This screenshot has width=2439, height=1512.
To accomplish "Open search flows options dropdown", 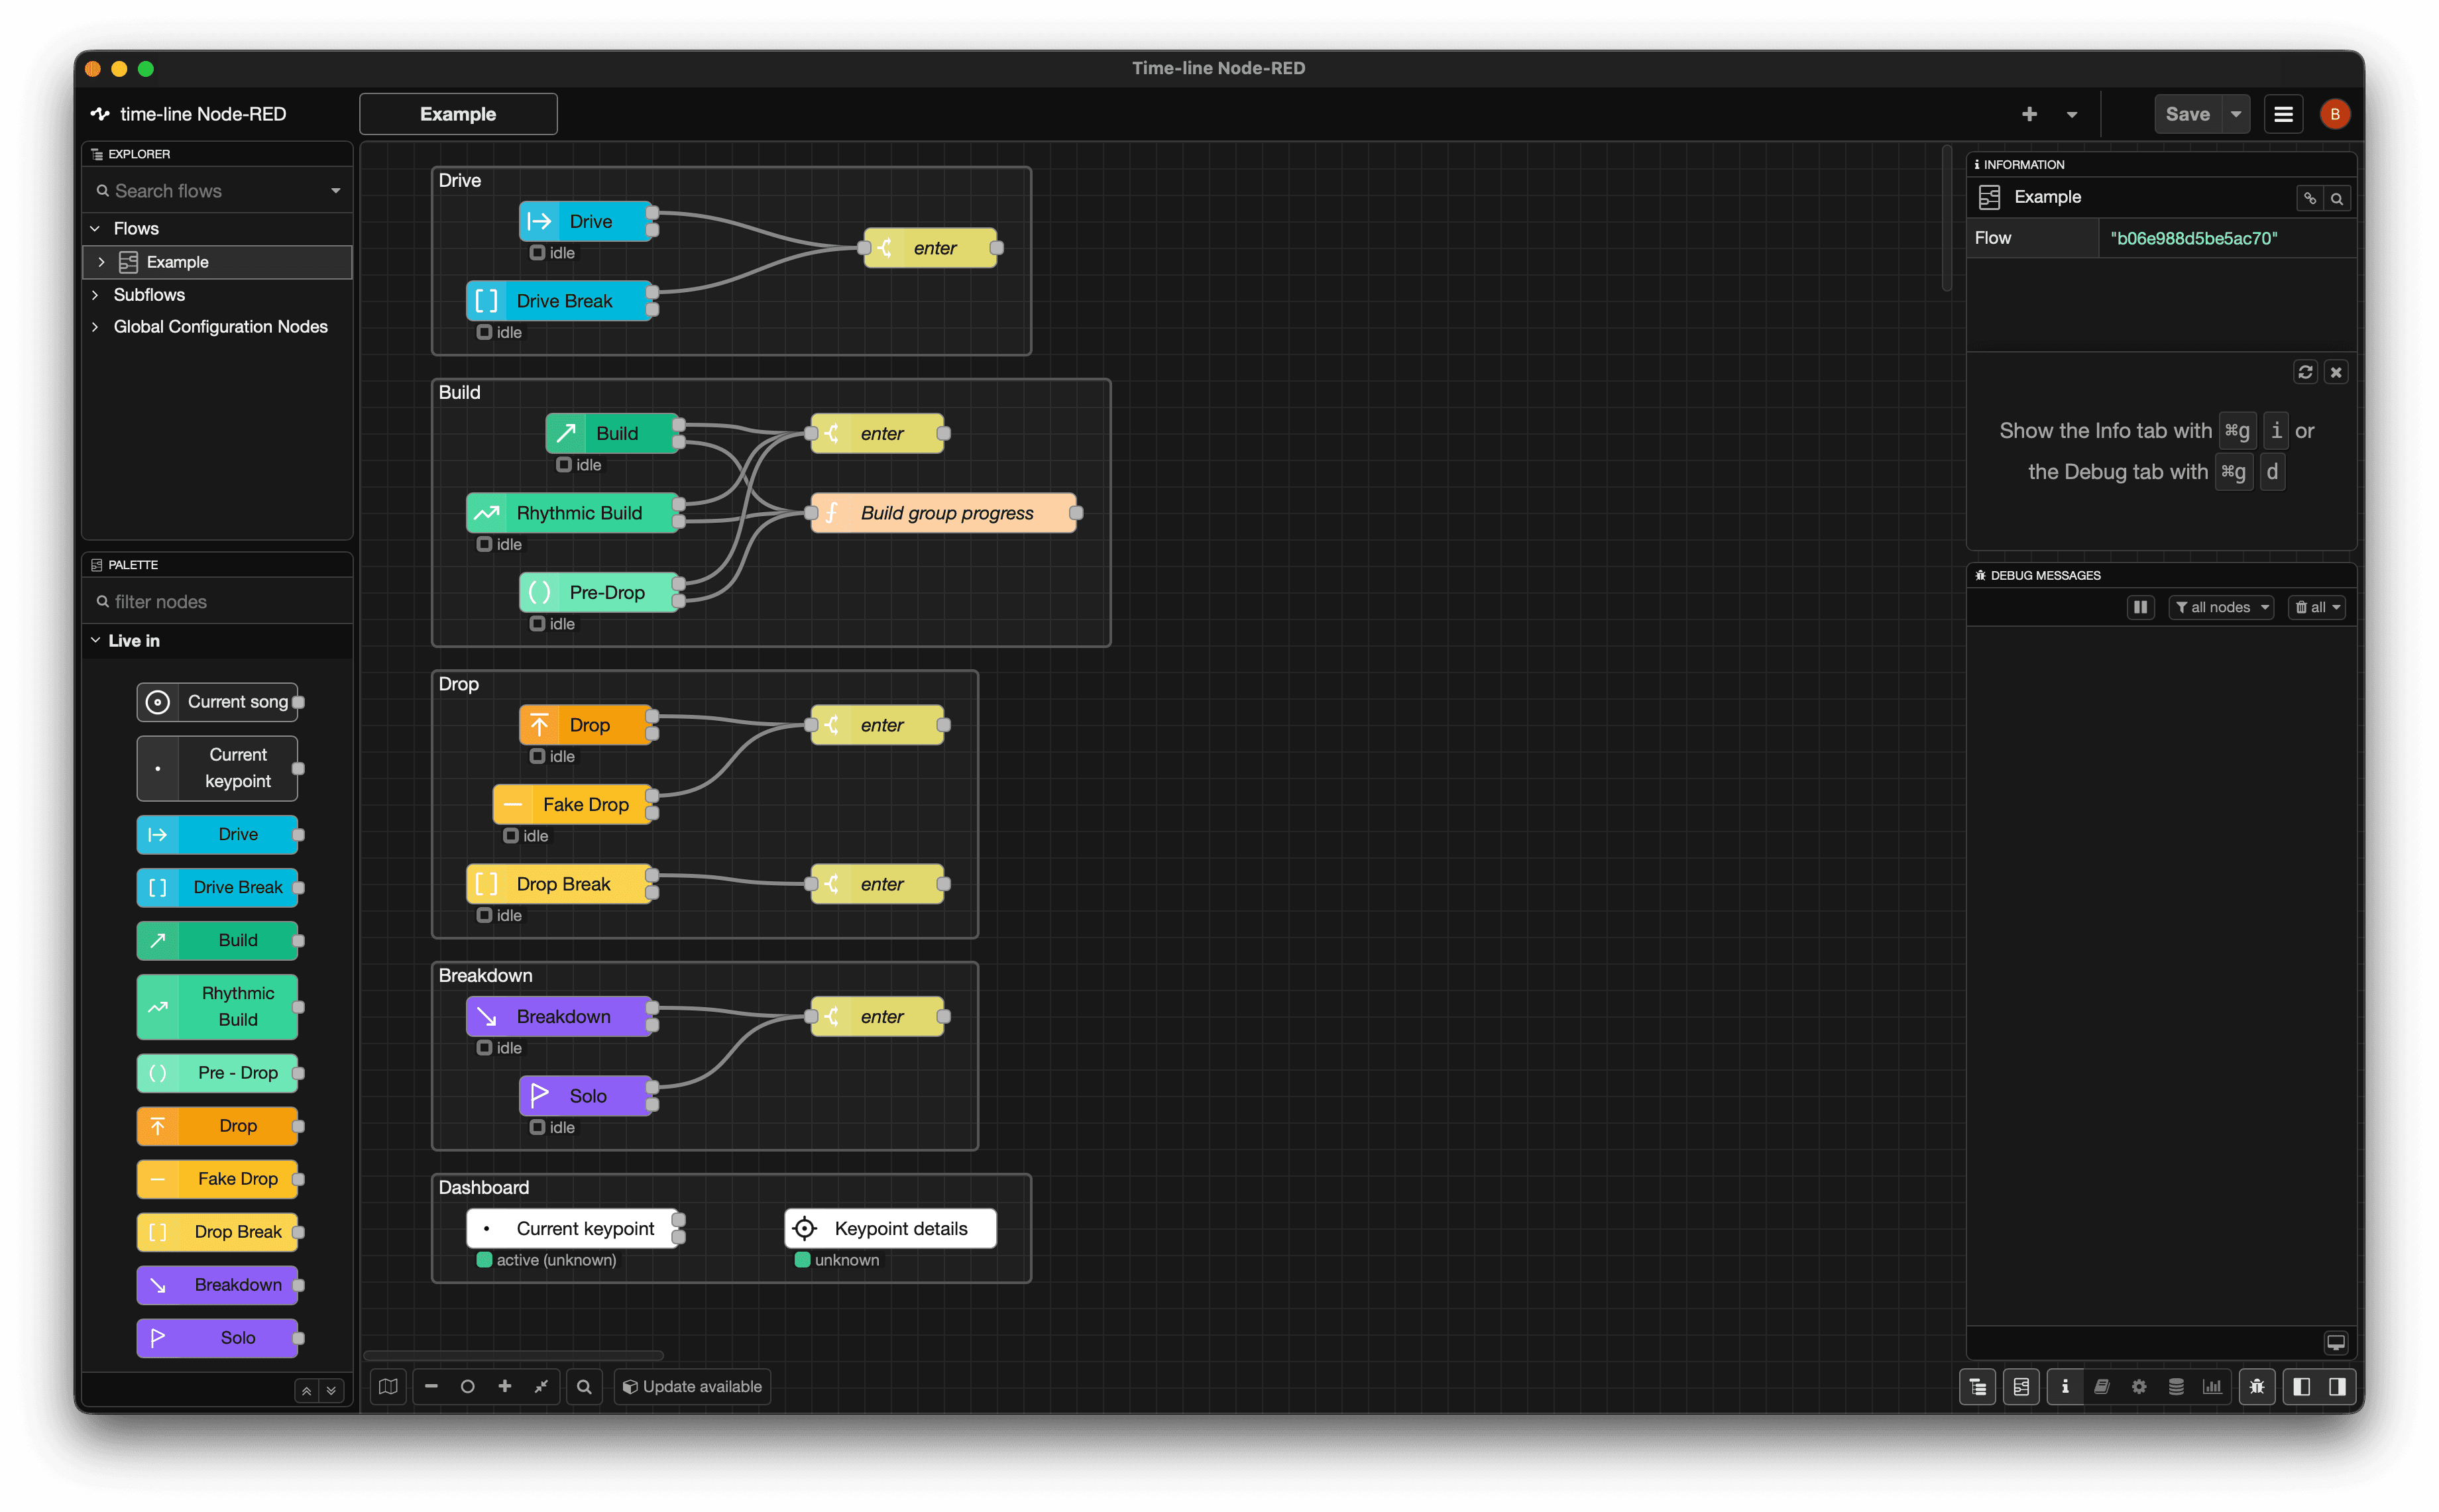I will pos(335,191).
